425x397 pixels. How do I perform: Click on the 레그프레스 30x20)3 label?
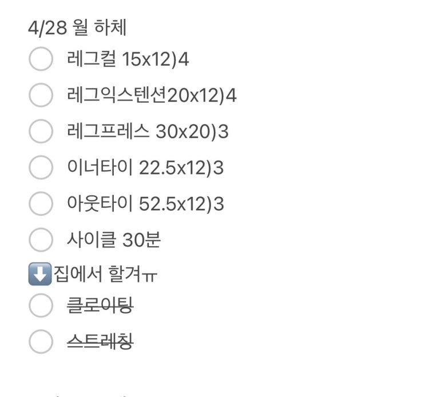(148, 131)
